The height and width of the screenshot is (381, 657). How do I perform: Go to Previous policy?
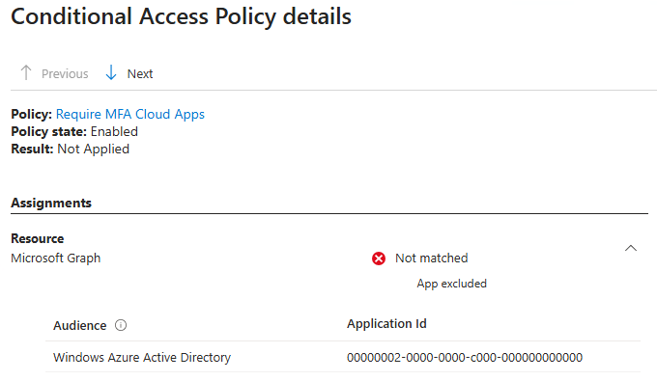coord(65,73)
